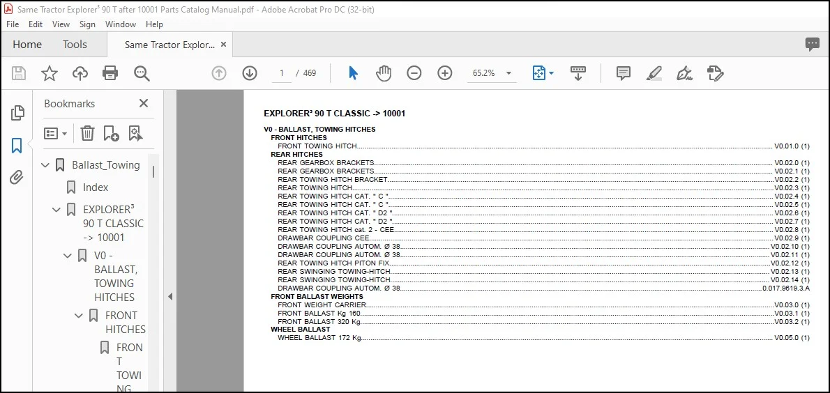Click heading 'EXPLORER³ 90 T CLASSIC -> 10001'
This screenshot has height=393, width=830.
pyautogui.click(x=335, y=114)
